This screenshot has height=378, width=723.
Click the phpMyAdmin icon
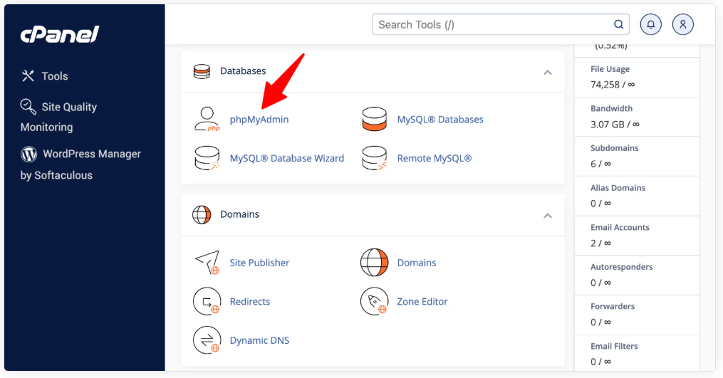[207, 119]
